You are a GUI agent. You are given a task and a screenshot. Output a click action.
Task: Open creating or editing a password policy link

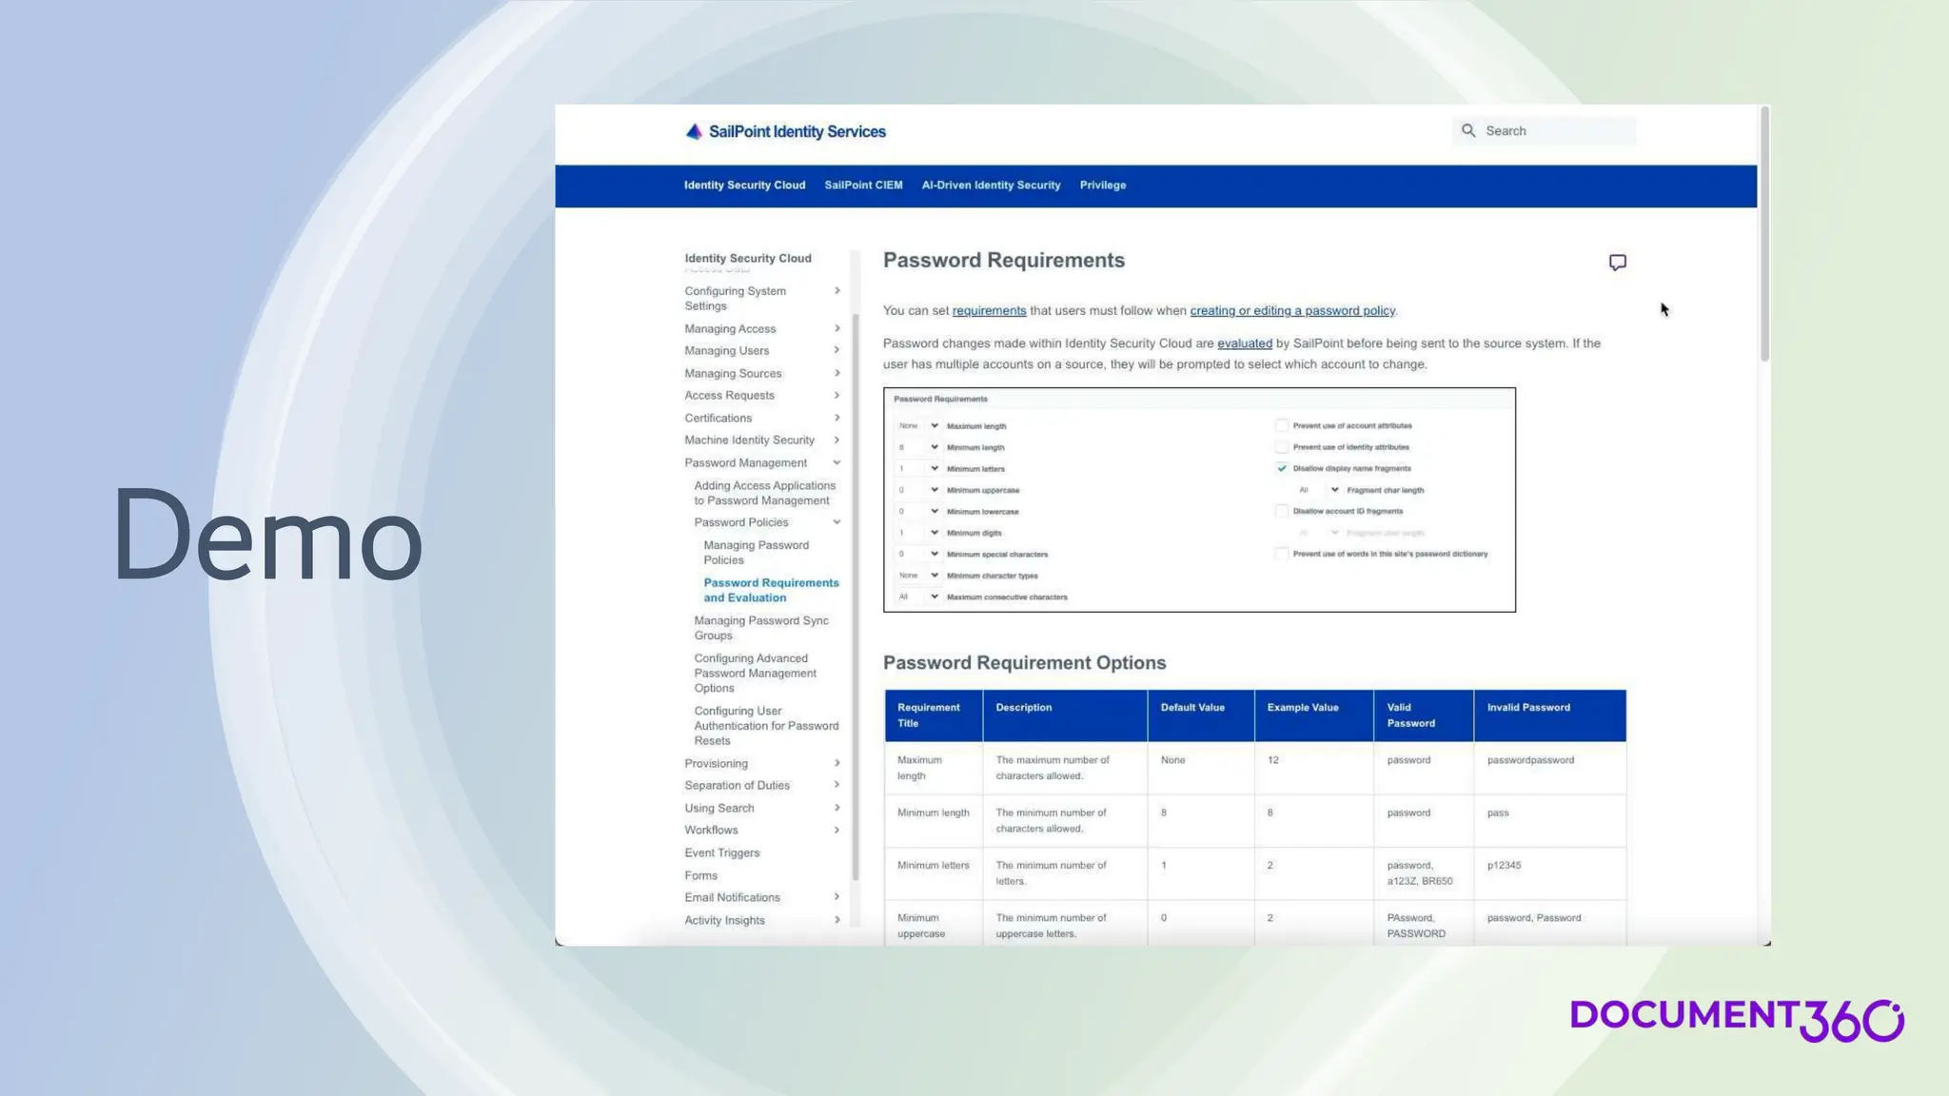pos(1291,311)
